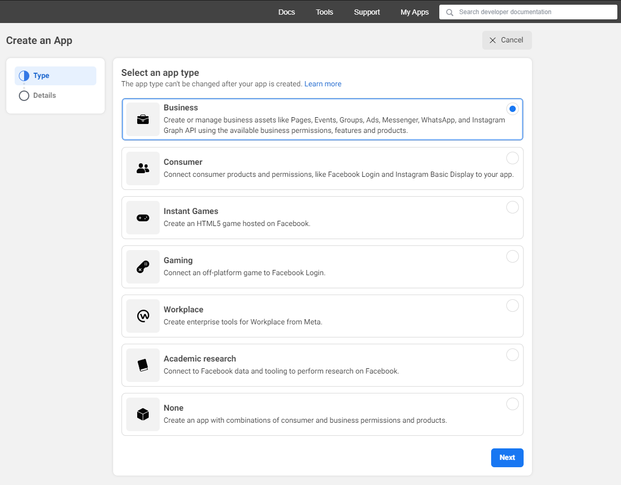Click the Academic research title text

point(199,359)
